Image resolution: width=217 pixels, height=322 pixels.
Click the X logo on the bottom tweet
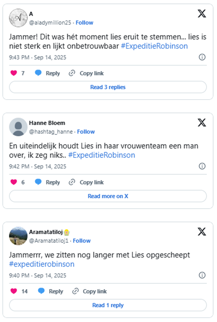(201, 231)
